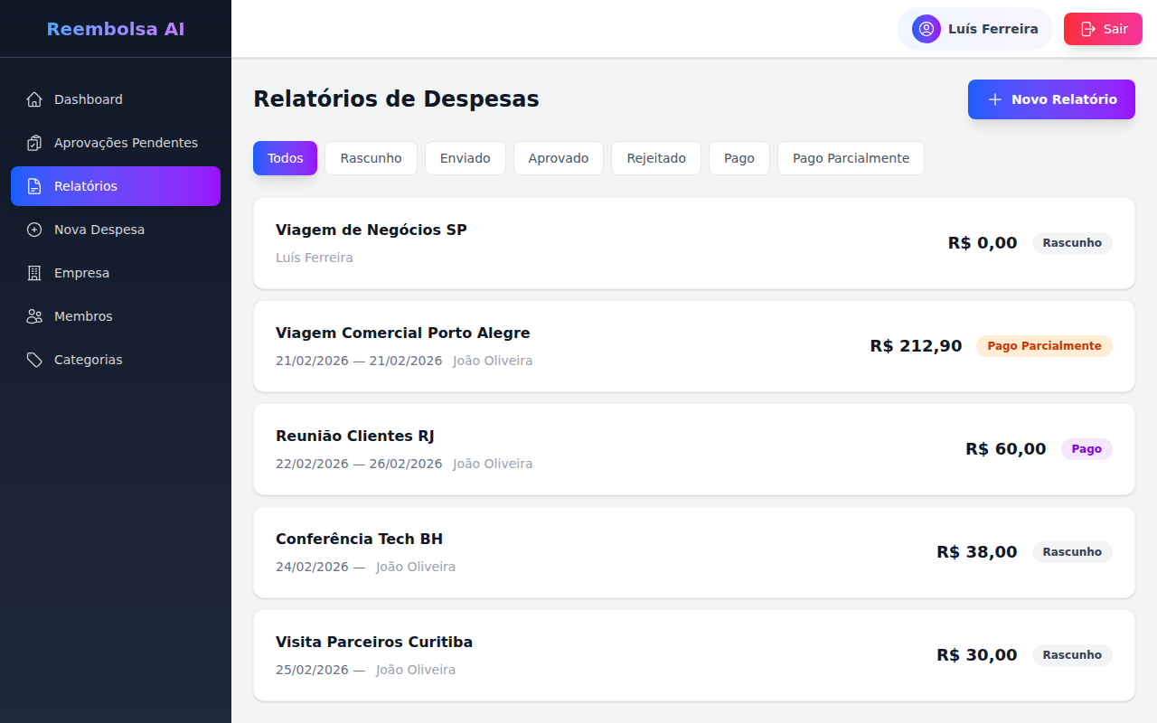Select the Aprovações Pendentes sidebar icon
The width and height of the screenshot is (1157, 723).
[34, 142]
